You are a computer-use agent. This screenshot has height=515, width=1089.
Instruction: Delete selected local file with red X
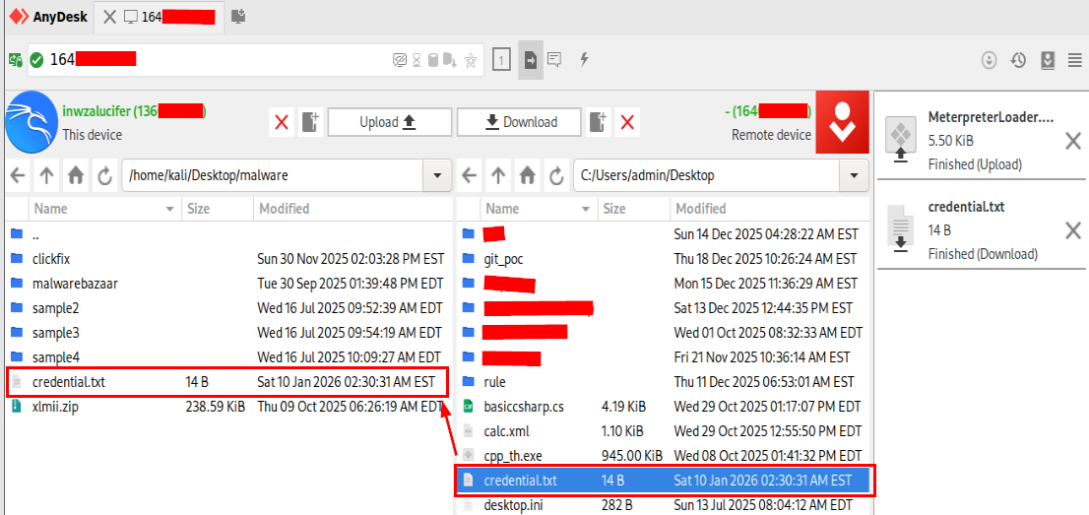click(282, 122)
